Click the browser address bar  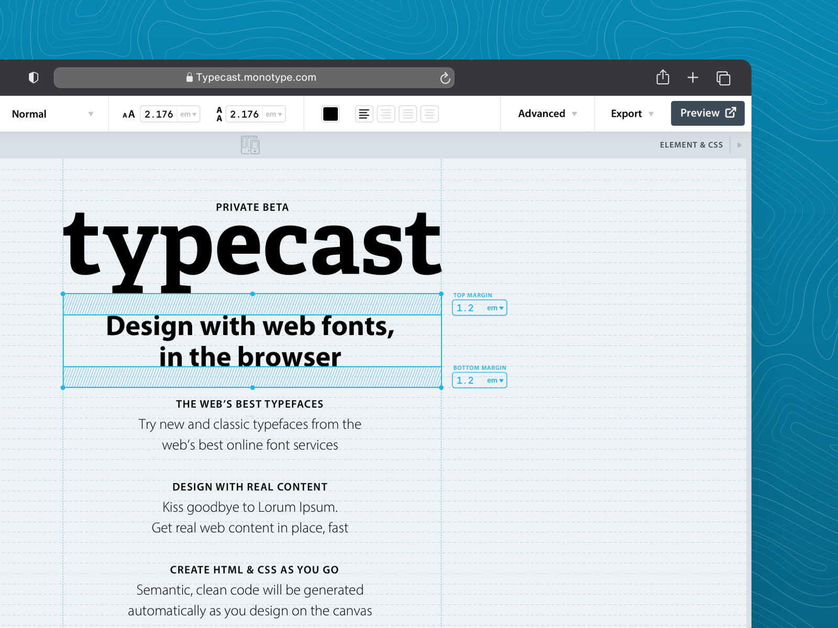click(254, 78)
